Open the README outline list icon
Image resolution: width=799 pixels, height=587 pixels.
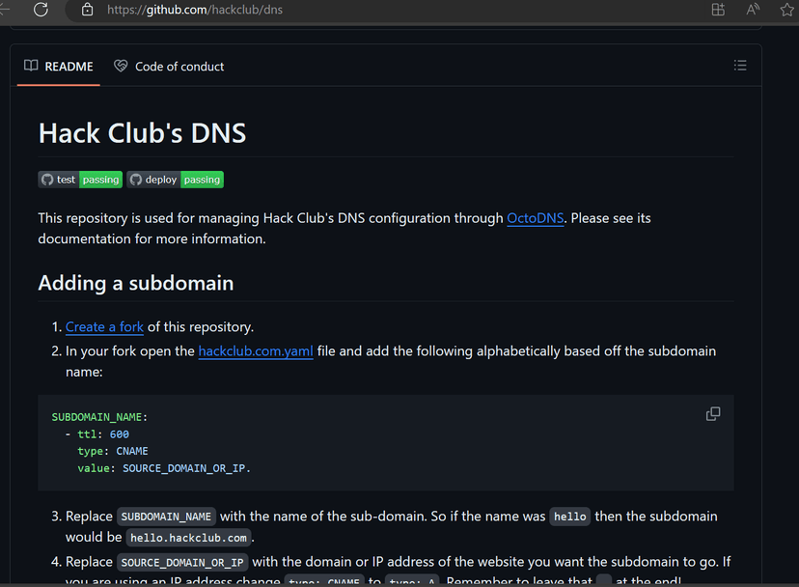pos(740,66)
